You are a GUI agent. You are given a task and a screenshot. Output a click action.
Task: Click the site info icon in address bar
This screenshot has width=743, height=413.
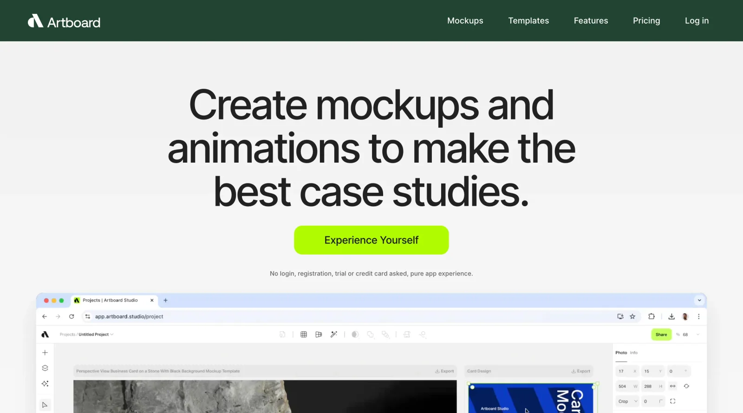(x=88, y=316)
